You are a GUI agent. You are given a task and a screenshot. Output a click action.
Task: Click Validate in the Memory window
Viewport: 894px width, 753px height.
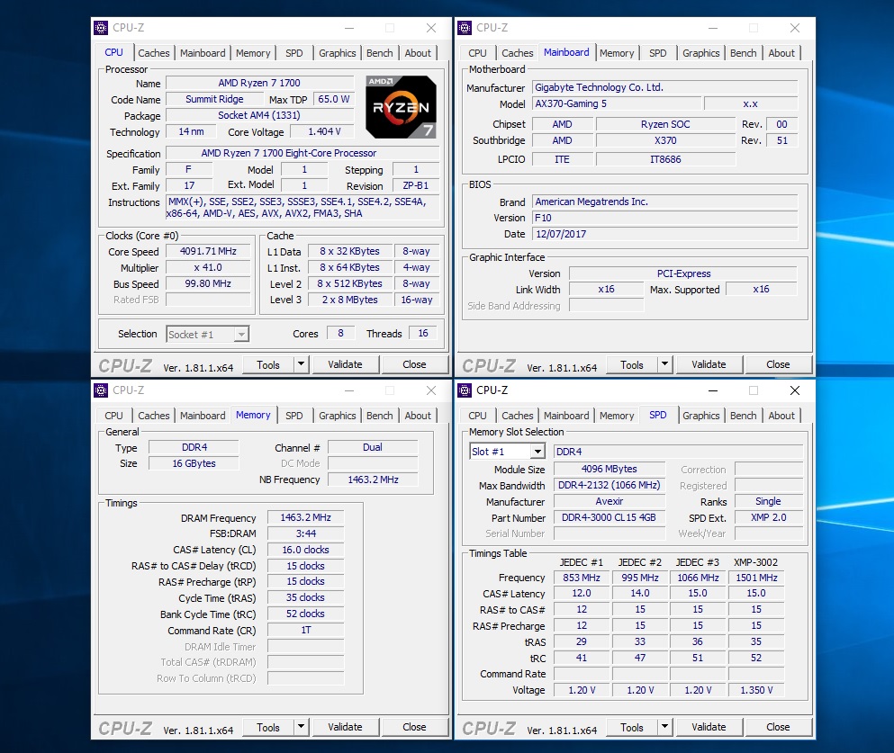coord(345,728)
